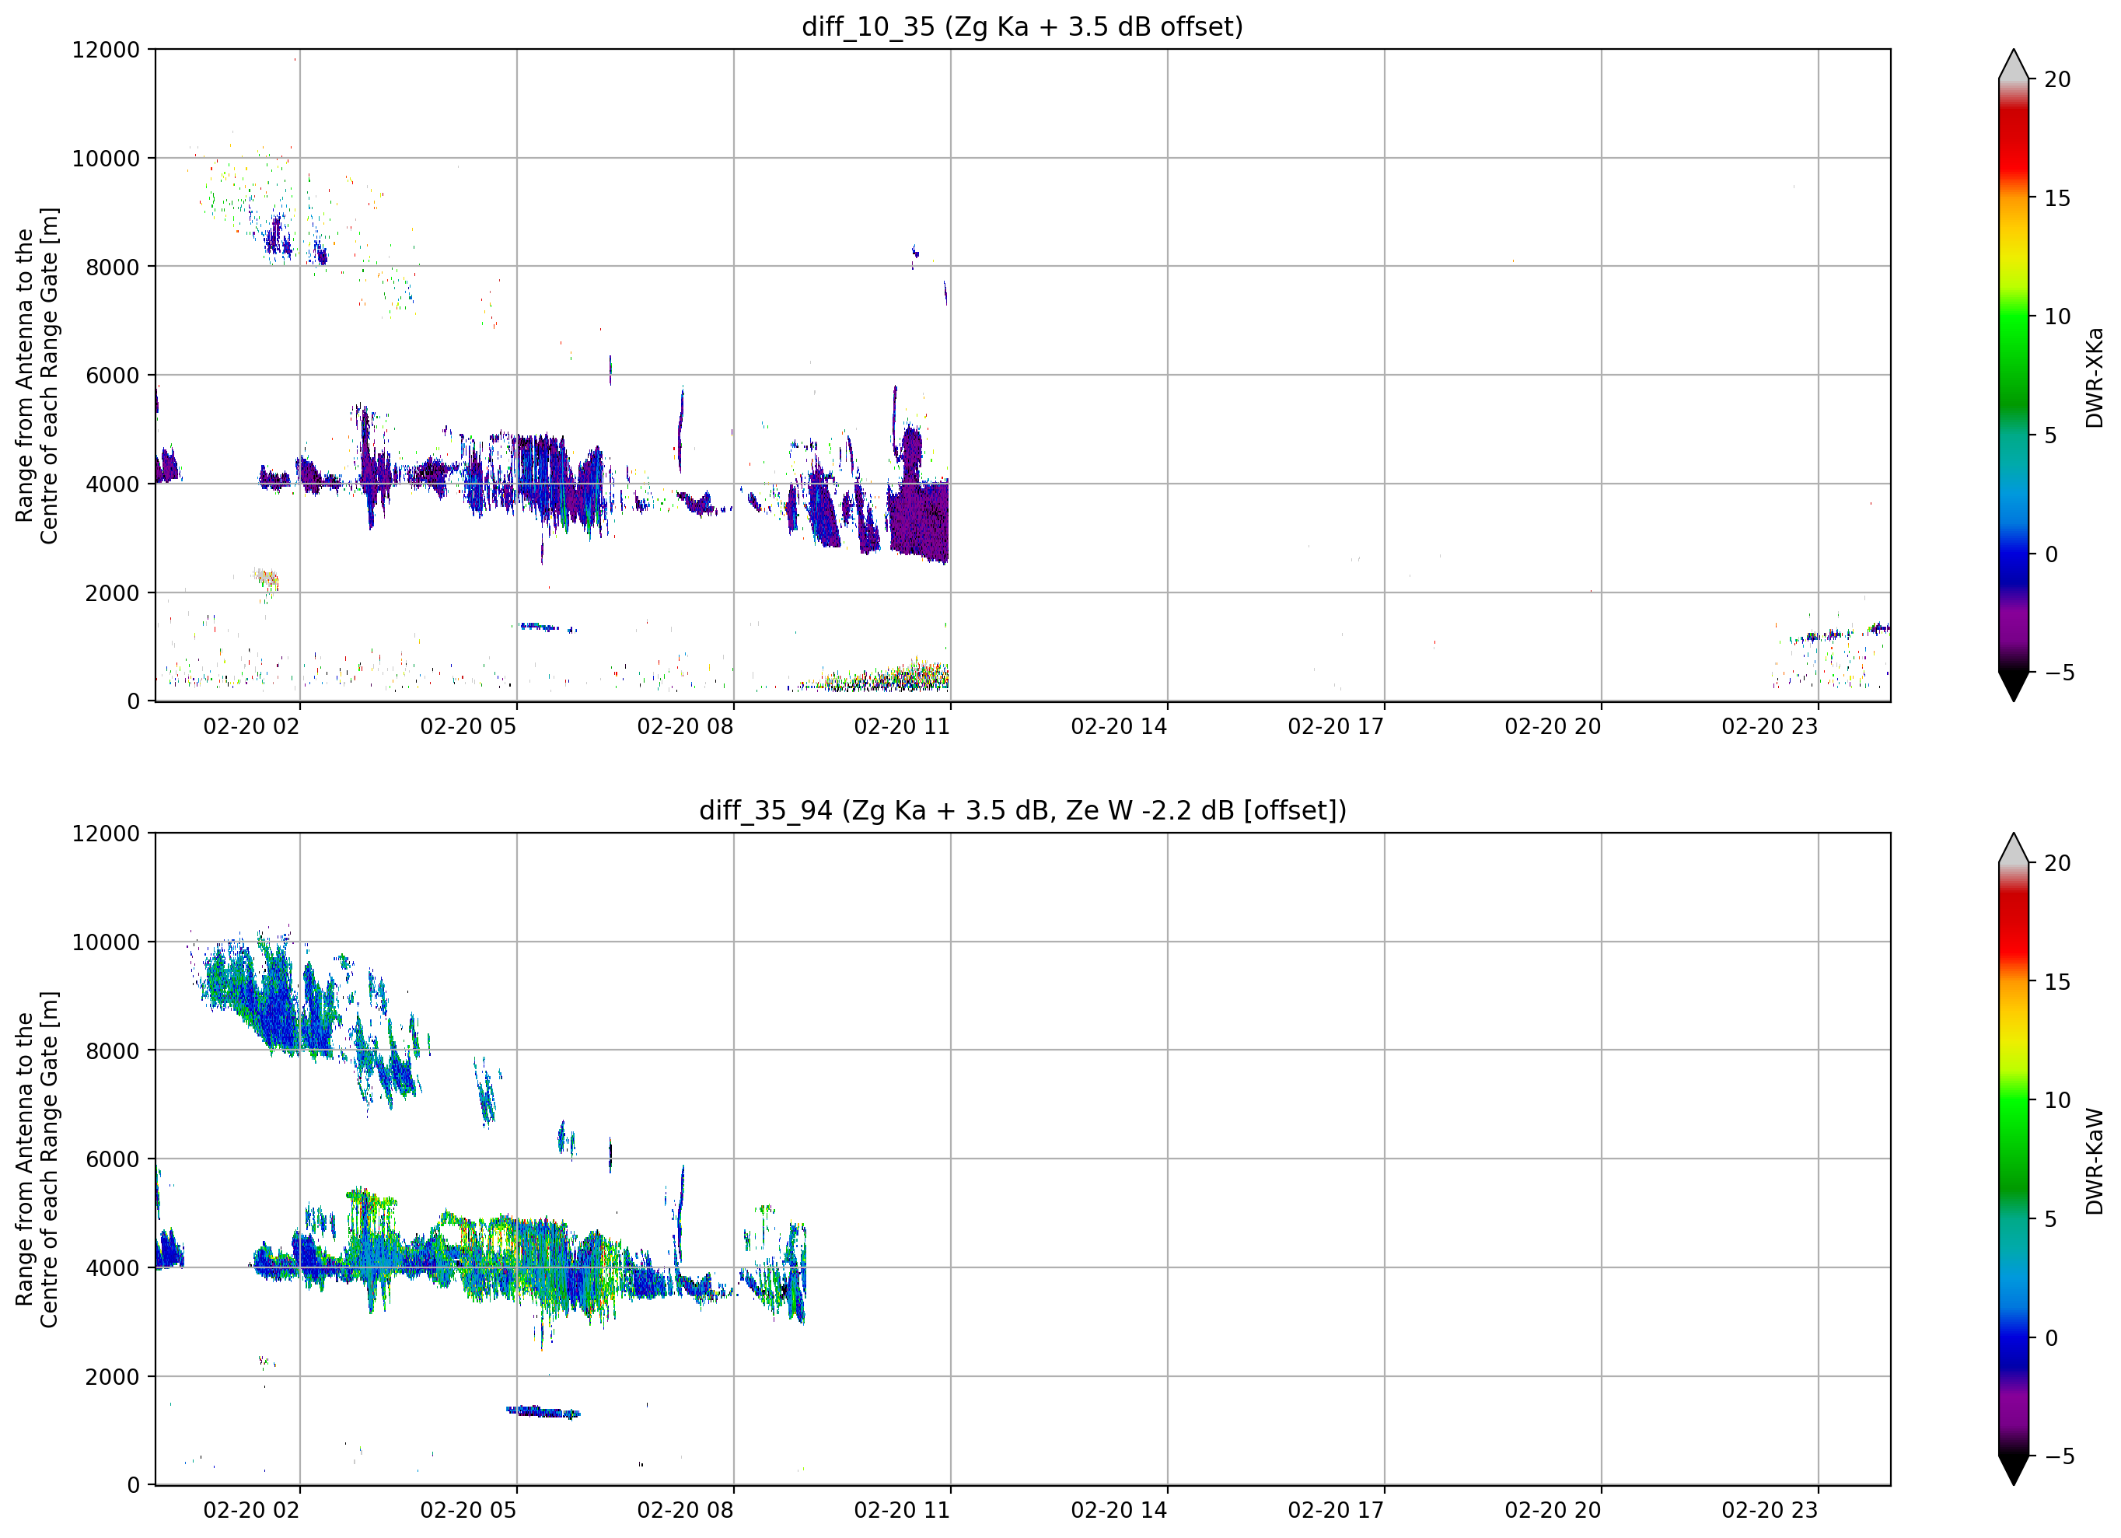Click top plot x-axis label 02-20 11
This screenshot has height=1538, width=2121.
point(903,726)
